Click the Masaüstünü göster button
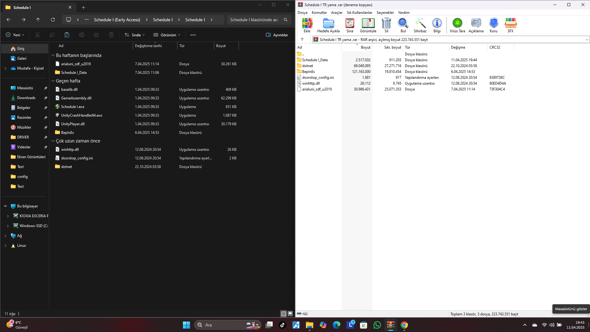This screenshot has width=590, height=332. (571, 309)
